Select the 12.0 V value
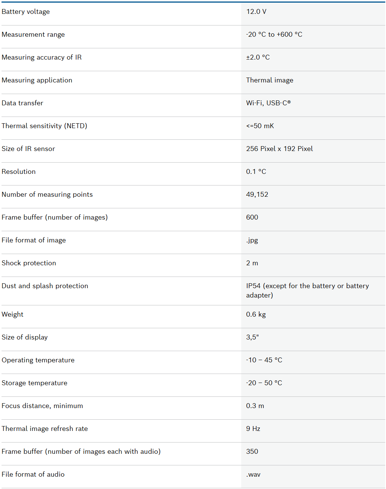Viewport: 386px width, 489px height. 256,12
